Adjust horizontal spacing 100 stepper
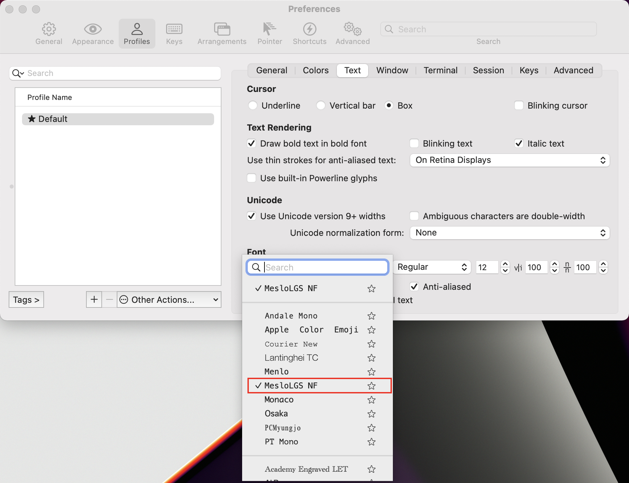 pyautogui.click(x=555, y=267)
